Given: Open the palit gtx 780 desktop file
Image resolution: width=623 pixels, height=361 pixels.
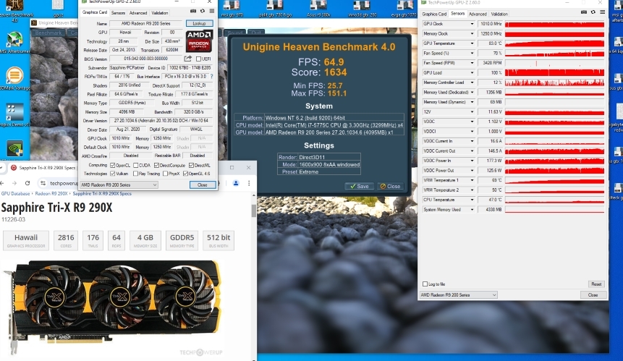Looking at the screenshot, I should [275, 9].
